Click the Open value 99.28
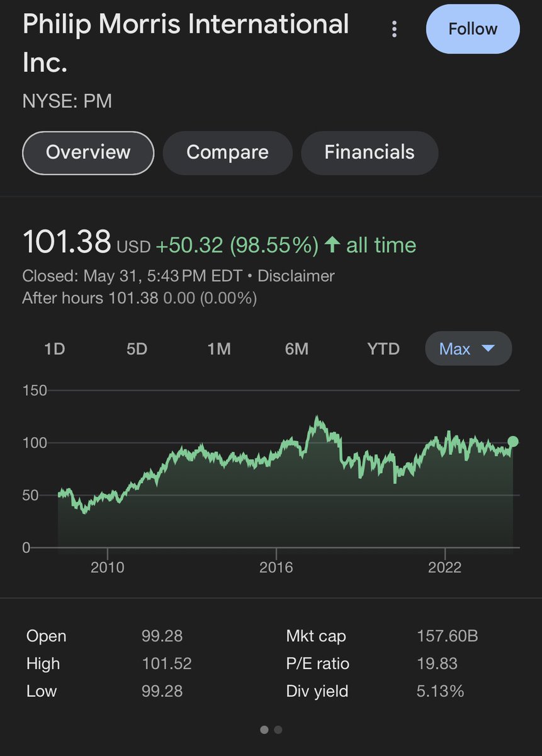This screenshot has width=542, height=756. pos(162,636)
